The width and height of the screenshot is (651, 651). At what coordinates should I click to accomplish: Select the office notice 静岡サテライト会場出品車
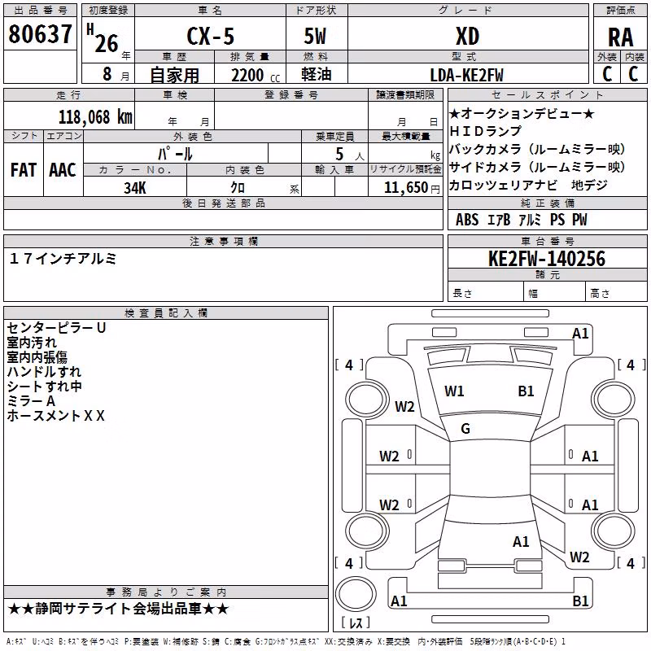tap(118, 609)
